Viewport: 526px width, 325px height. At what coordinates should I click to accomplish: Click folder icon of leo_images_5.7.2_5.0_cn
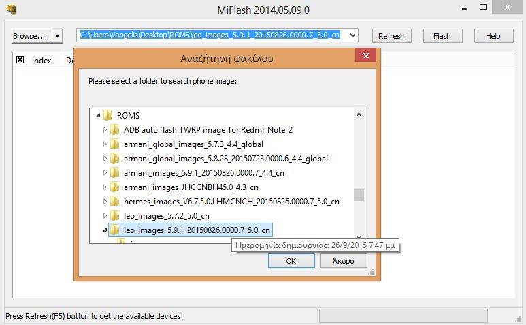coord(115,216)
